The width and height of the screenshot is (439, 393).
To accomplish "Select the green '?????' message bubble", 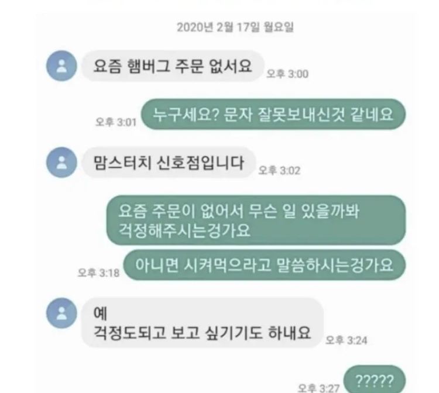I will tap(375, 379).
